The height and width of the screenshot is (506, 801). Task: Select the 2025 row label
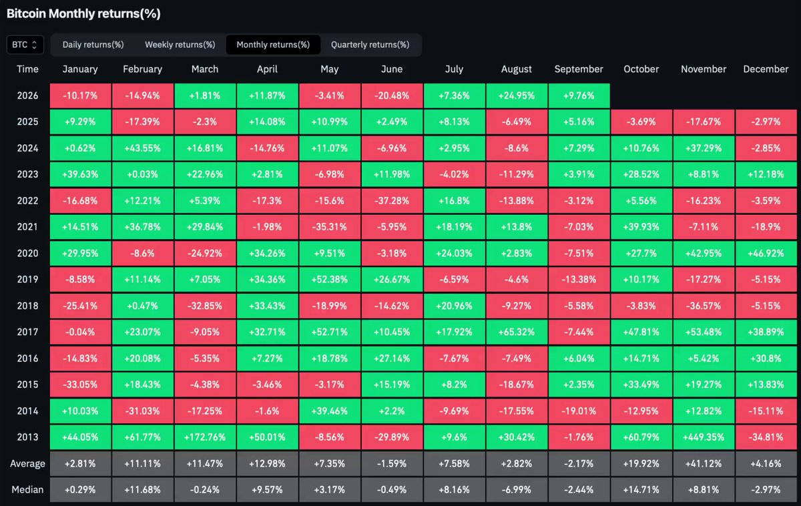coord(28,121)
